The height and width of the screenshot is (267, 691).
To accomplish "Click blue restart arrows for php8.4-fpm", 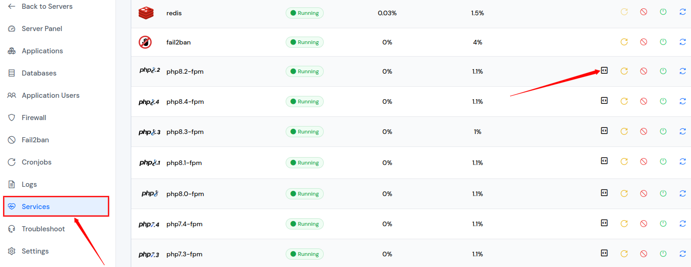I will (x=683, y=101).
